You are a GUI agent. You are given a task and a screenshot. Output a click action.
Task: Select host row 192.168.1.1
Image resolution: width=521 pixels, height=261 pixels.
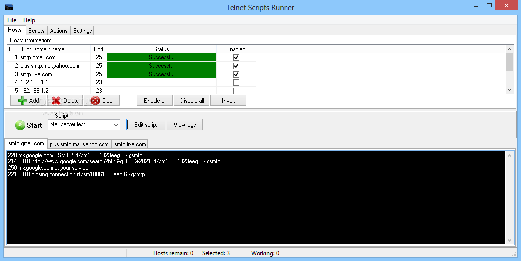point(131,82)
